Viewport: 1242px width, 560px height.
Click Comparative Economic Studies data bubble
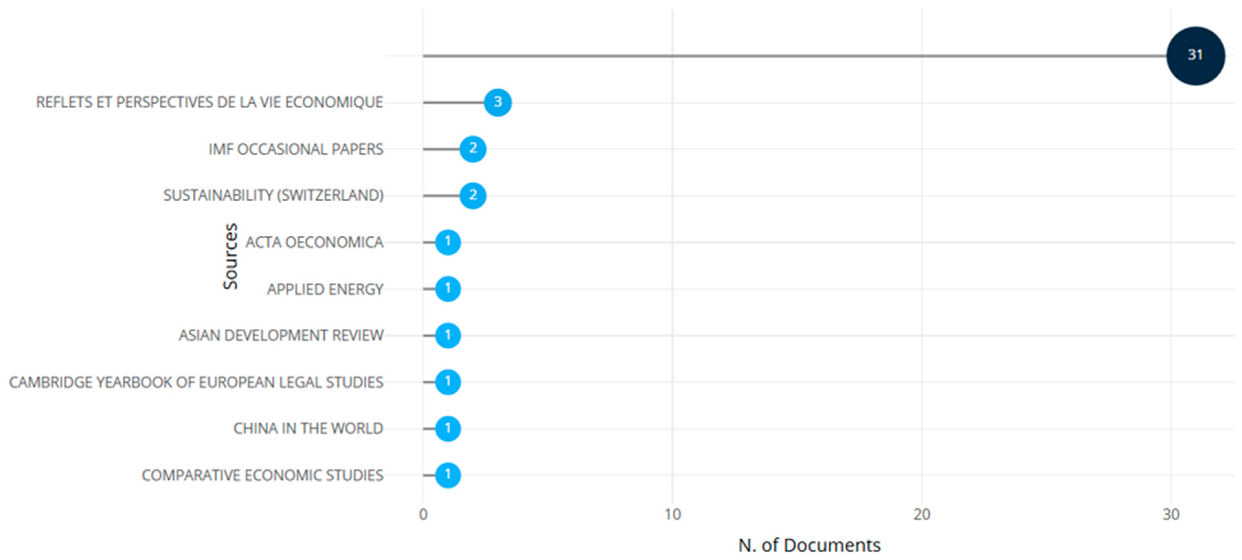(x=447, y=475)
